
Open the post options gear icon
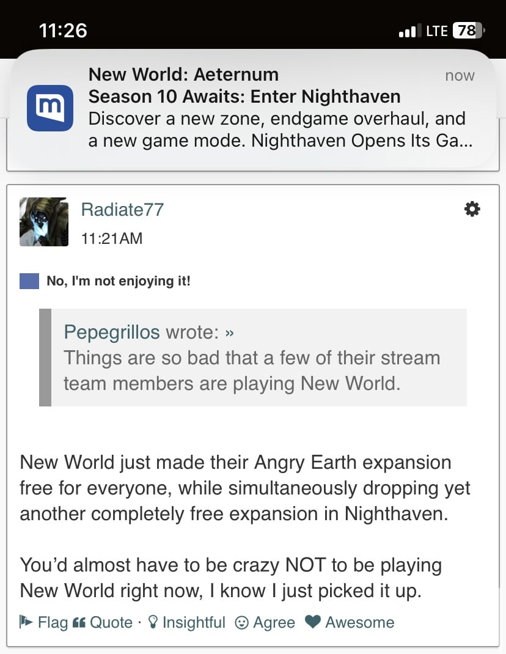pyautogui.click(x=472, y=209)
